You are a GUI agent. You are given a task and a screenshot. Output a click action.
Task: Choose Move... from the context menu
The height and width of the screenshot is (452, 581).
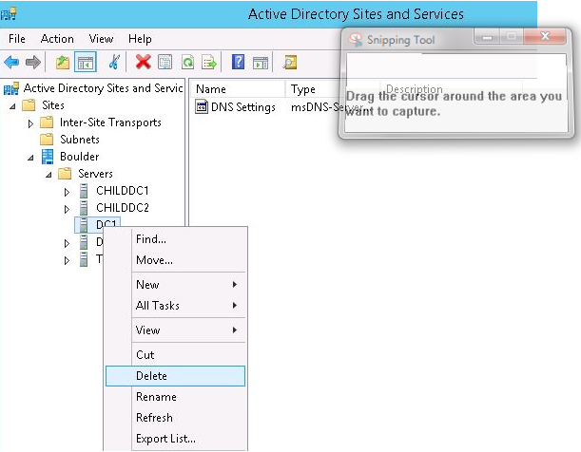pyautogui.click(x=175, y=259)
